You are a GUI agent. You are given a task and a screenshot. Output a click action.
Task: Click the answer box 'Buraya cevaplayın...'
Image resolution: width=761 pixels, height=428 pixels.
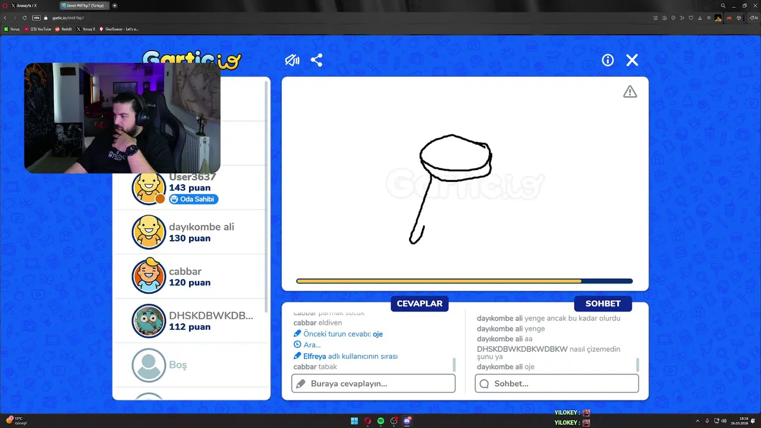(x=373, y=383)
